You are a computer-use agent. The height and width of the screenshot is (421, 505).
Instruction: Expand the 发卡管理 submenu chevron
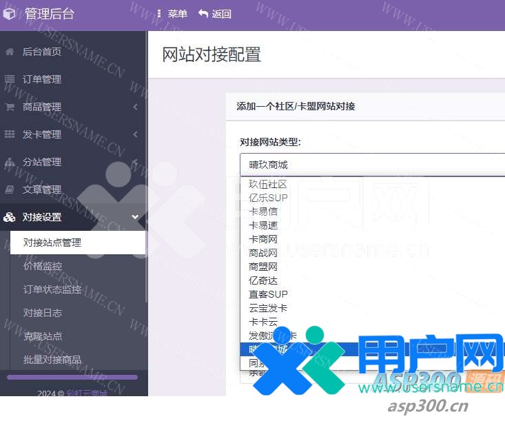[135, 134]
